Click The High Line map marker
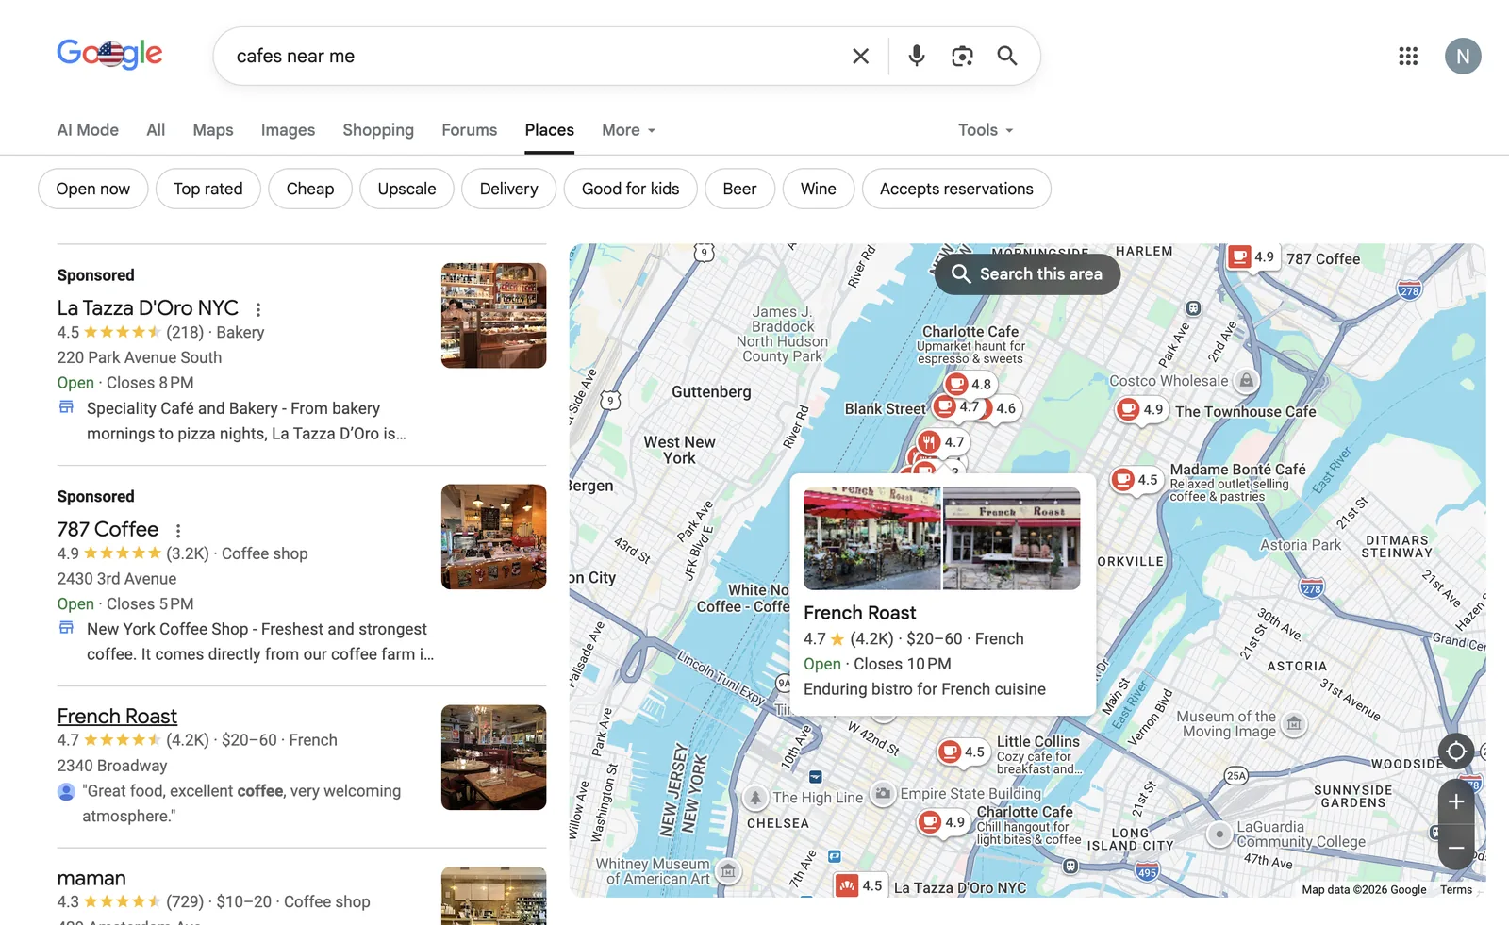 click(x=755, y=798)
